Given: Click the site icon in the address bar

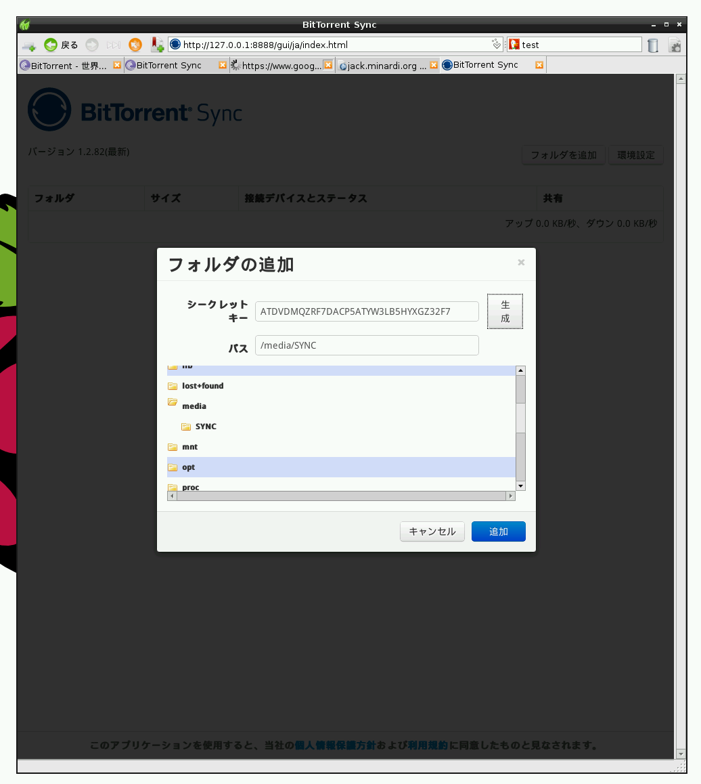Looking at the screenshot, I should (175, 45).
